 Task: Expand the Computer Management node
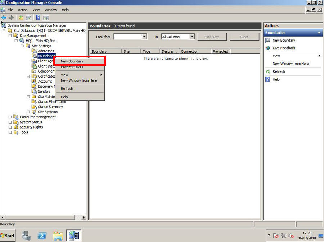coord(10,117)
